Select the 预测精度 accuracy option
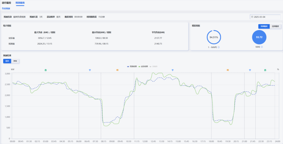 click(264, 26)
